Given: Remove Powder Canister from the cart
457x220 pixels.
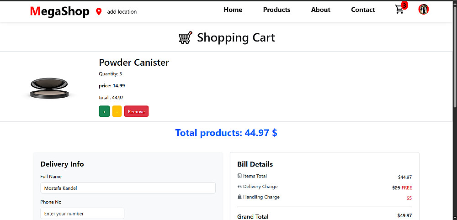Looking at the screenshot, I should click(x=136, y=111).
